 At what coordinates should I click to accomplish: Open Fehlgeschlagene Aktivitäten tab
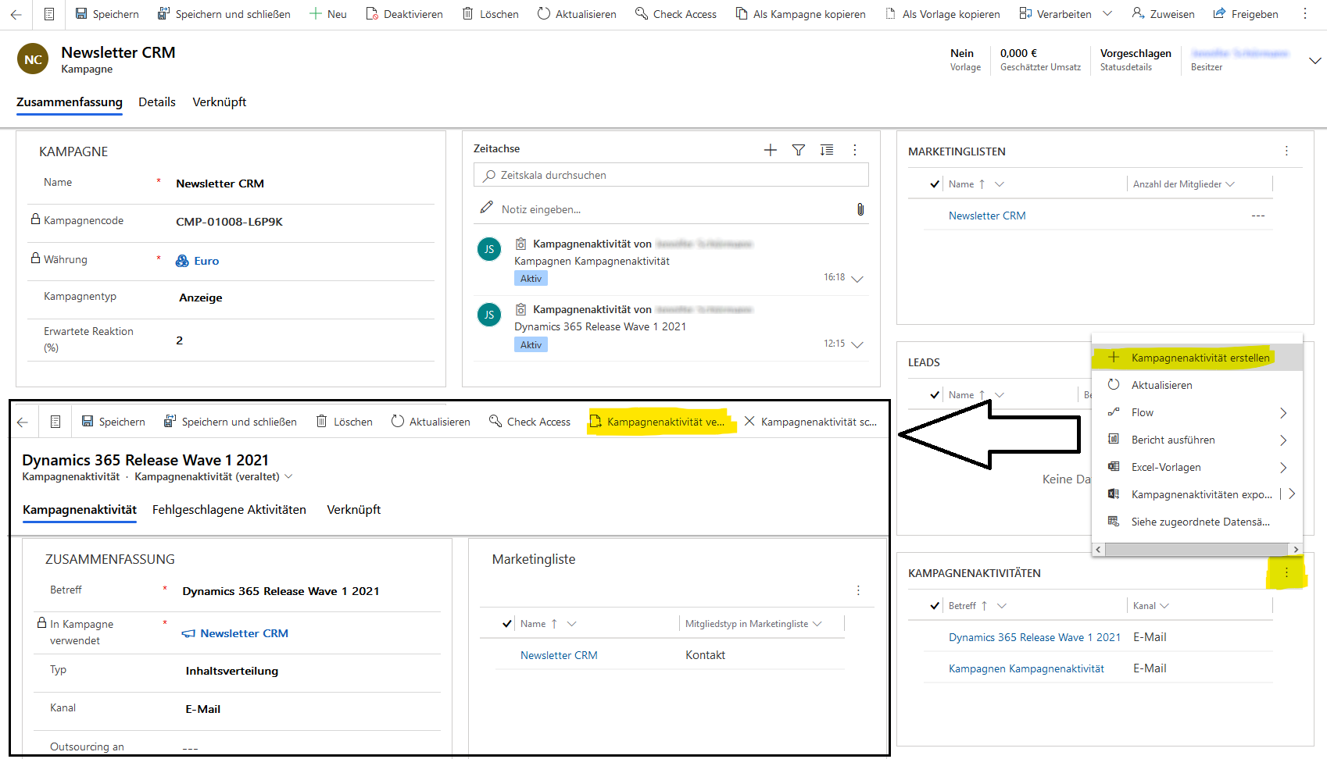click(229, 510)
